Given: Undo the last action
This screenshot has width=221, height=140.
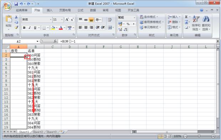Looking at the screenshot, I should click(21, 4).
